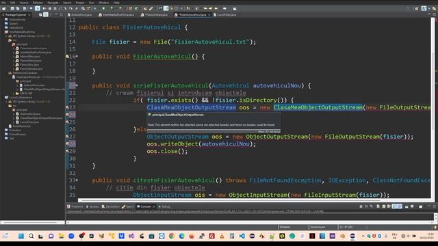Open the Navigate menu
This screenshot has height=246, width=438.
click(53, 3)
